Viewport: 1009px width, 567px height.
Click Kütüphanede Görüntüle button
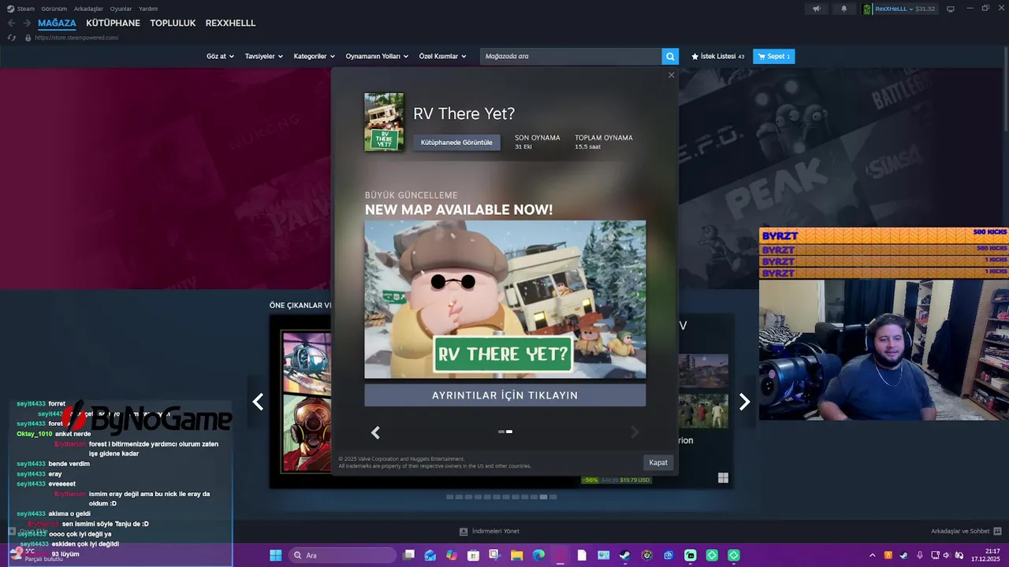456,143
